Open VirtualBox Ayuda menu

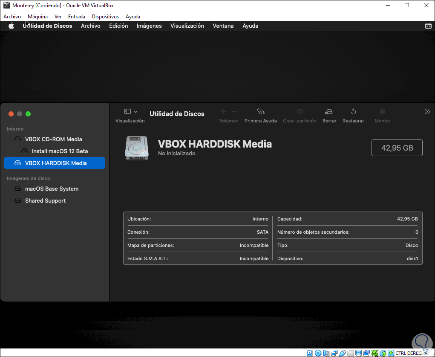click(x=133, y=17)
